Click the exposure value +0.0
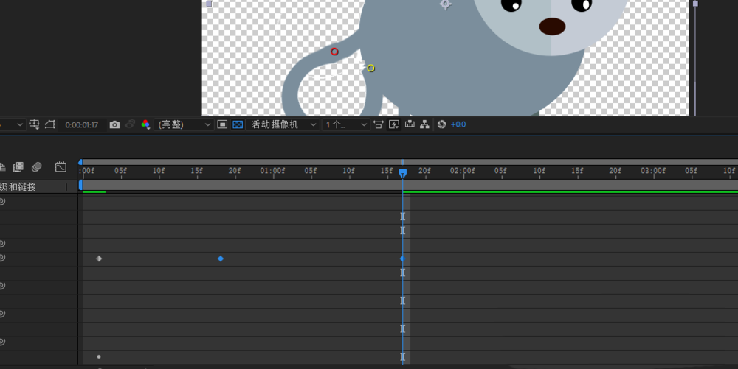The image size is (738, 369). click(x=458, y=125)
